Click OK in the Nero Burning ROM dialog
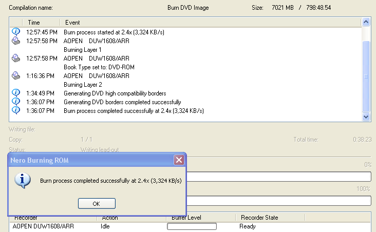The width and height of the screenshot is (376, 232). coord(97,203)
